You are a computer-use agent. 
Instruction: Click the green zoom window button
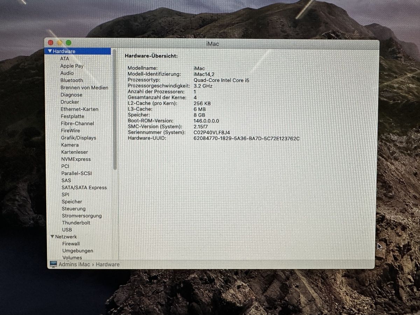(69, 43)
